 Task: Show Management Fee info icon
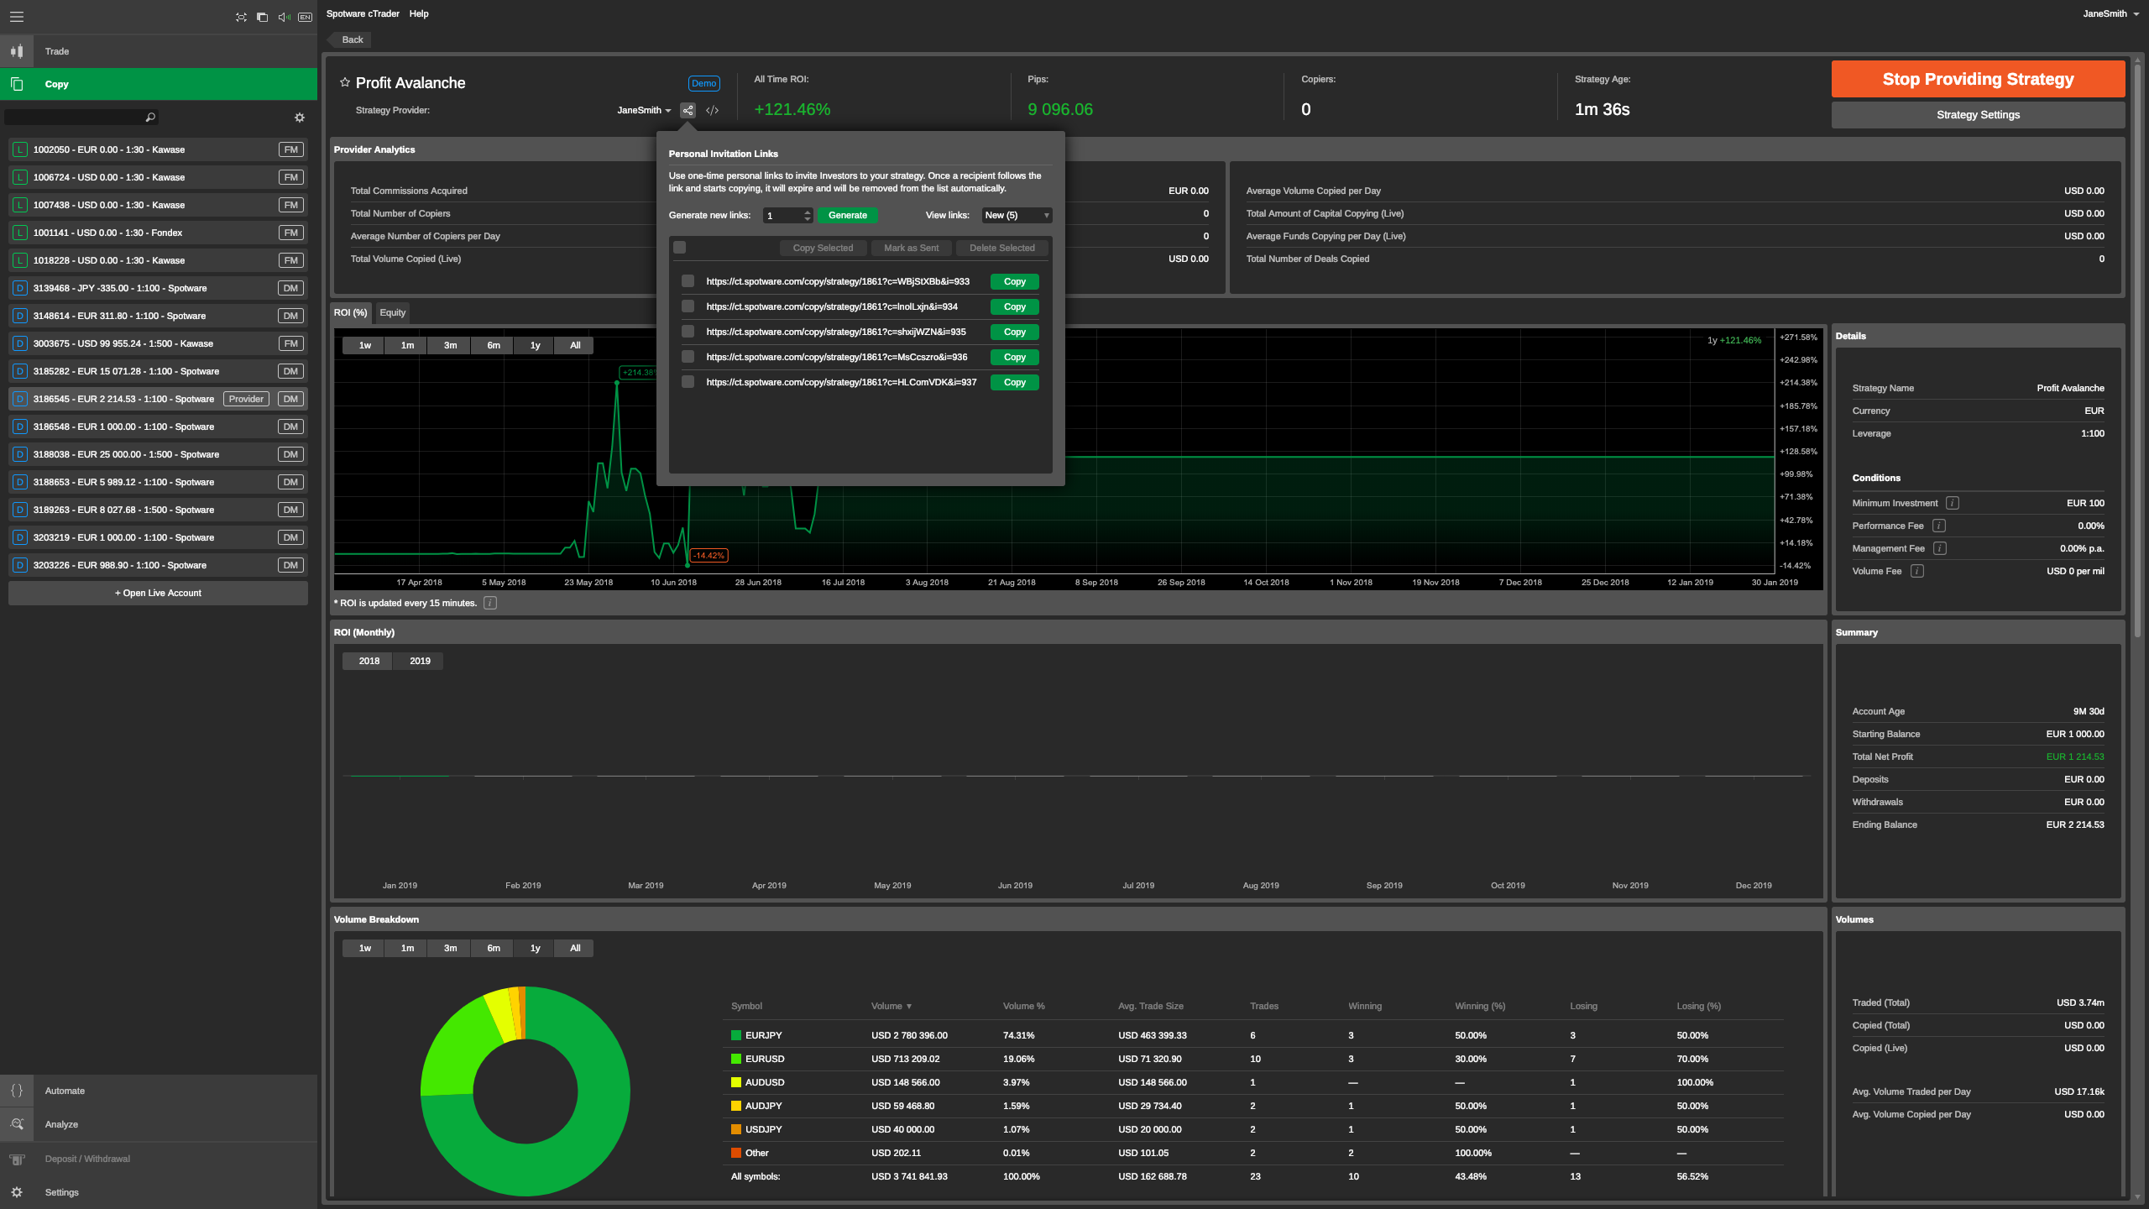tap(1940, 548)
